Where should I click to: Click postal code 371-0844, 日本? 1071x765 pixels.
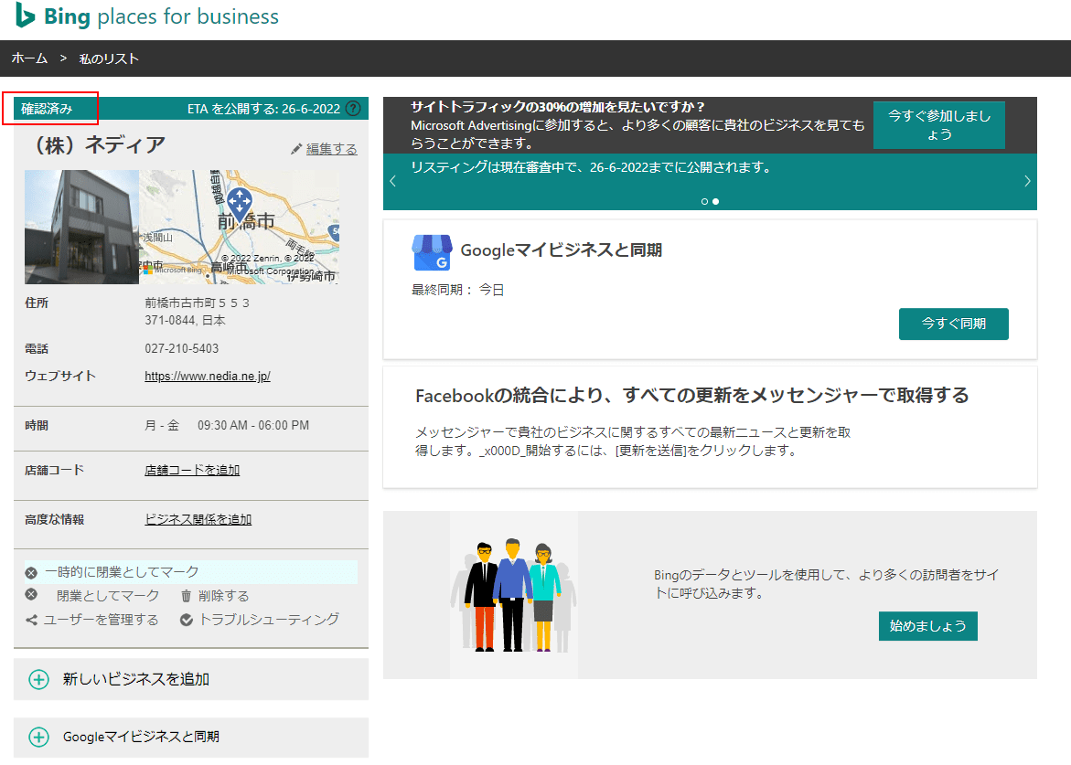point(185,320)
